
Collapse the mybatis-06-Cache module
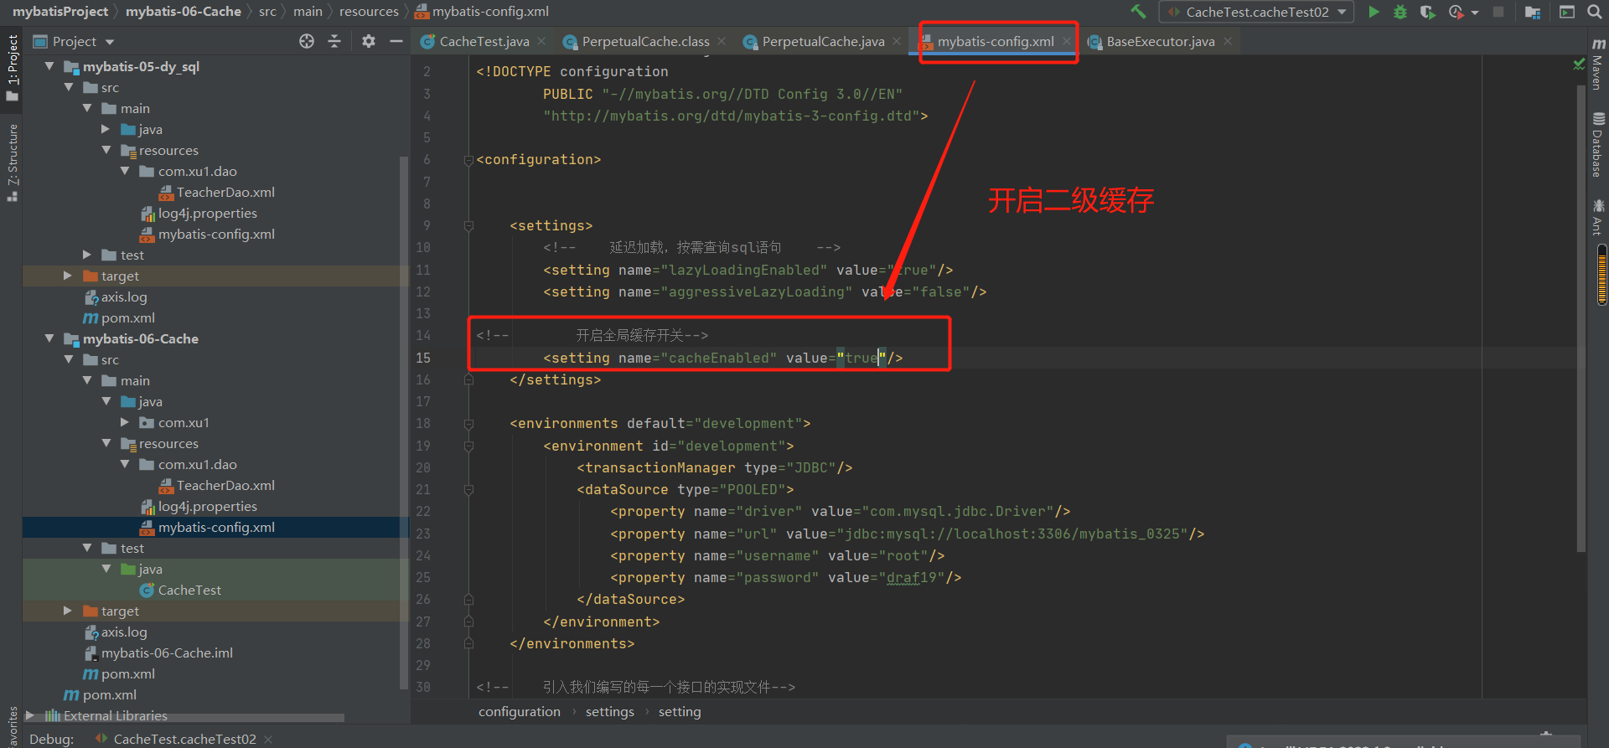49,338
